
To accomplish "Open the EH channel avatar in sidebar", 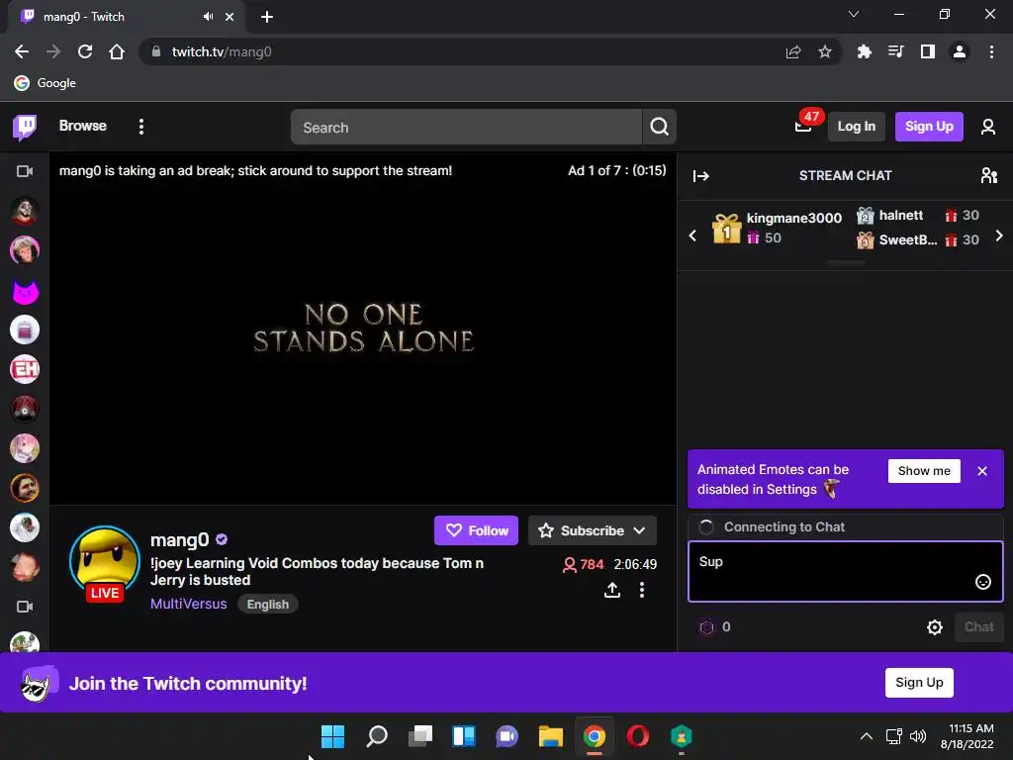I will coord(25,370).
